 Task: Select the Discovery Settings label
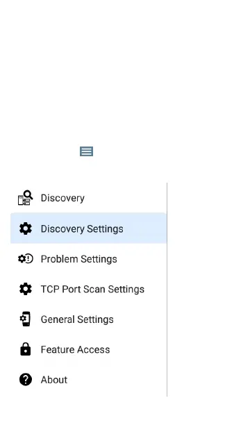(x=82, y=228)
